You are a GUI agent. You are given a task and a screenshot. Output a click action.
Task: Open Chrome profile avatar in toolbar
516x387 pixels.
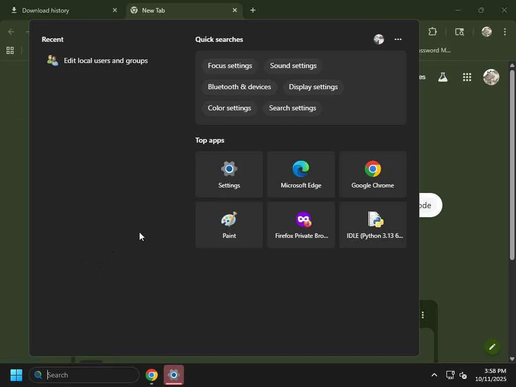[486, 32]
